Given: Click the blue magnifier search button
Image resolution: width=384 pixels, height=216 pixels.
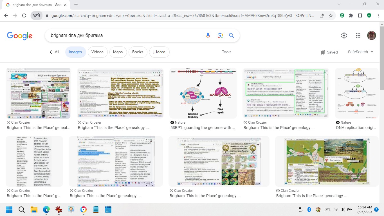Looking at the screenshot, I should 231,35.
